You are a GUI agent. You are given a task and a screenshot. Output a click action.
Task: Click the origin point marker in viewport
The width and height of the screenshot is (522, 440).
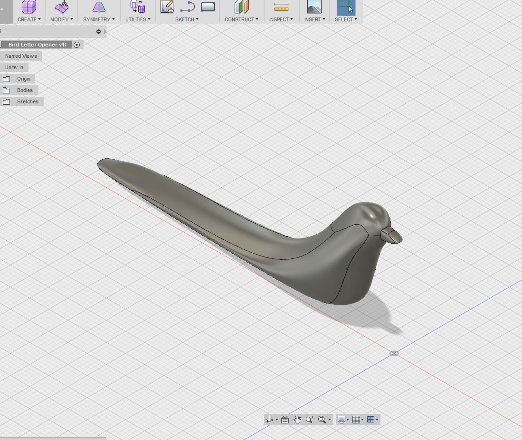[394, 353]
